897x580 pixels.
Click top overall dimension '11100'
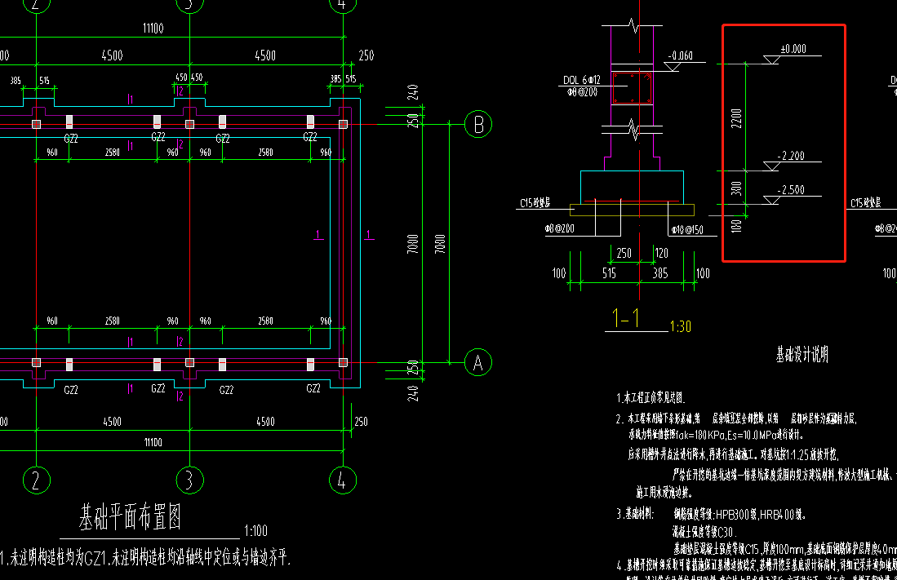click(x=153, y=28)
